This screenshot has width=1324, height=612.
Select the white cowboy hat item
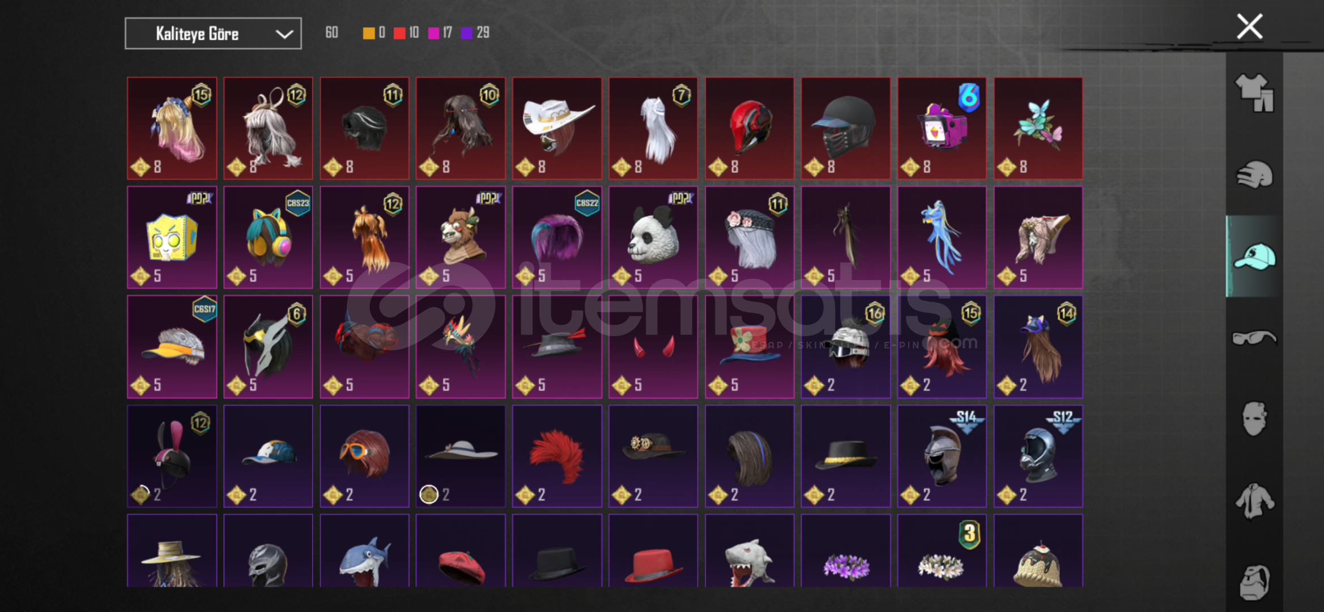[x=557, y=128]
